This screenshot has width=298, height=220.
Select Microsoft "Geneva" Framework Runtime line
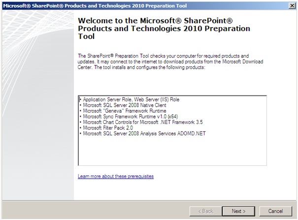(x=124, y=111)
